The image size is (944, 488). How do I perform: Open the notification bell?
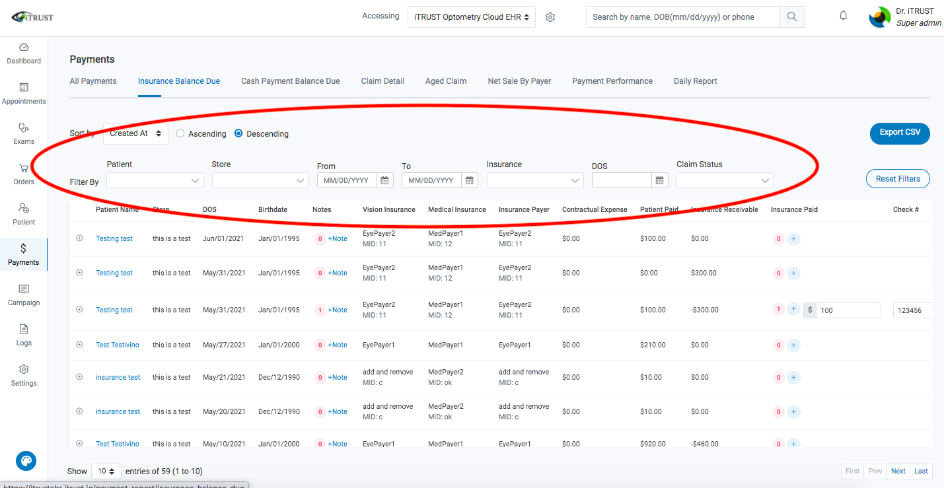(x=843, y=15)
